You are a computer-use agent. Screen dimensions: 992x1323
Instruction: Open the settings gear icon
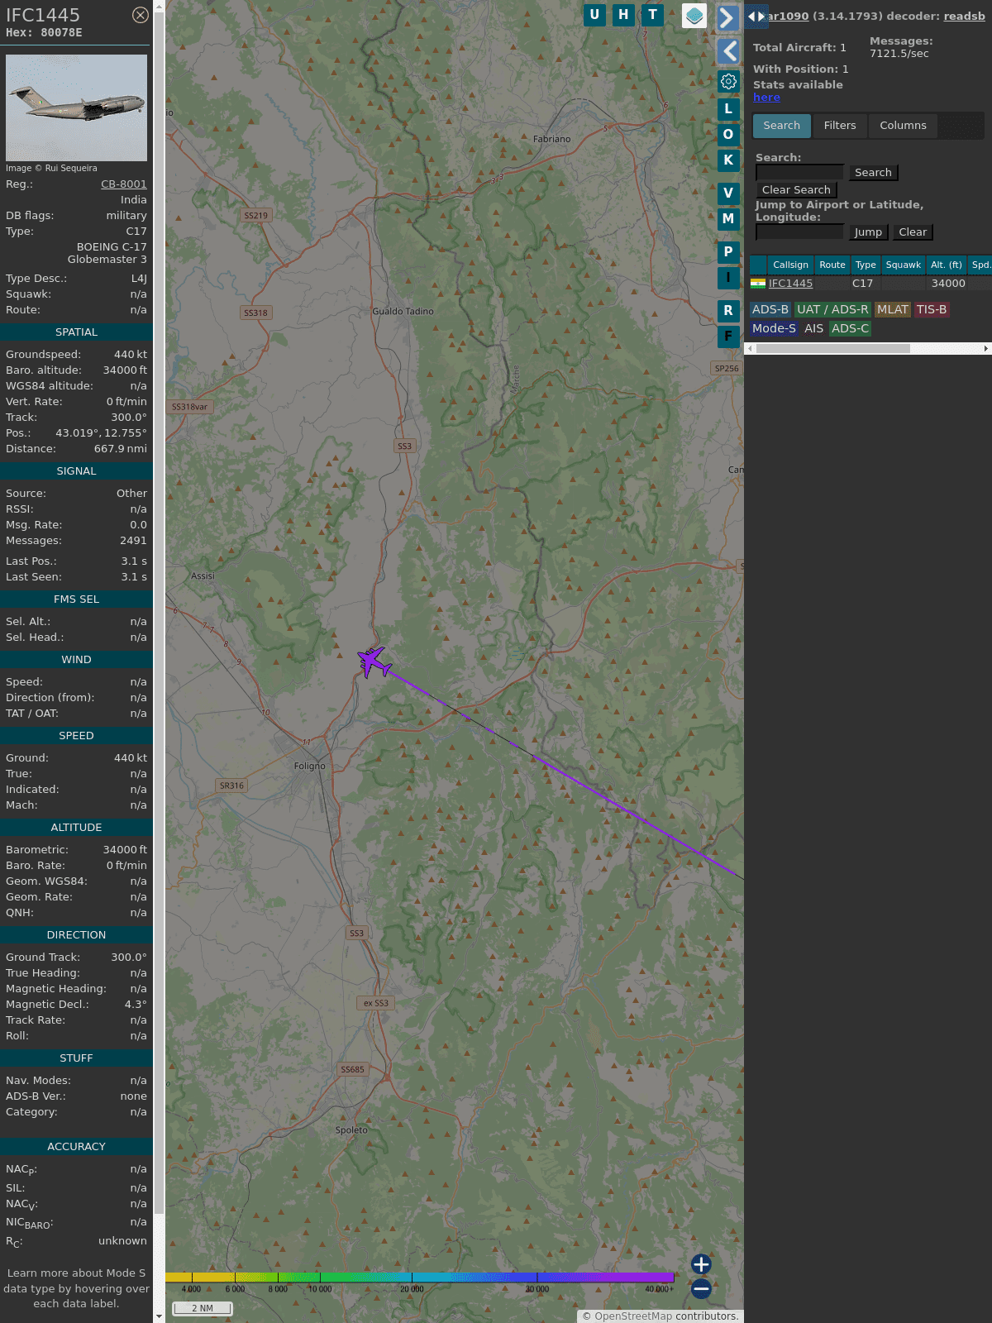tap(728, 82)
